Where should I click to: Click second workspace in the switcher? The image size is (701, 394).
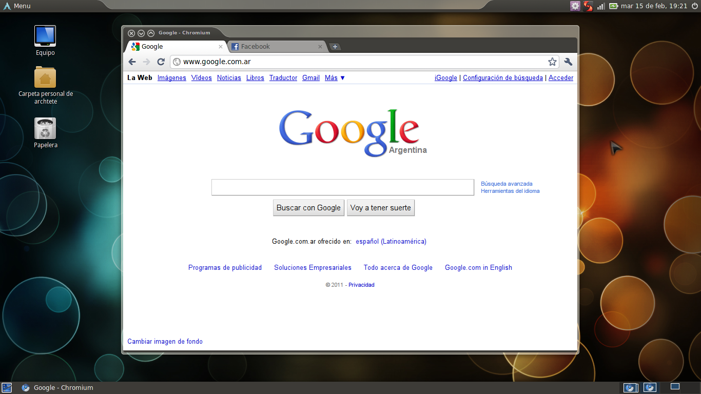pos(650,387)
